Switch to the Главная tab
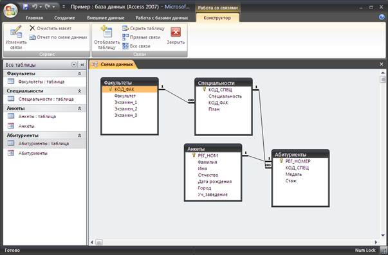This screenshot has width=388, height=255. (34, 18)
